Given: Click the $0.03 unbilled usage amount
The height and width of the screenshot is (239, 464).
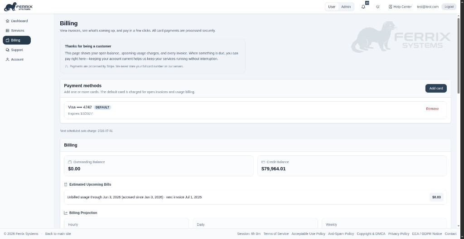Looking at the screenshot, I should pos(436,197).
